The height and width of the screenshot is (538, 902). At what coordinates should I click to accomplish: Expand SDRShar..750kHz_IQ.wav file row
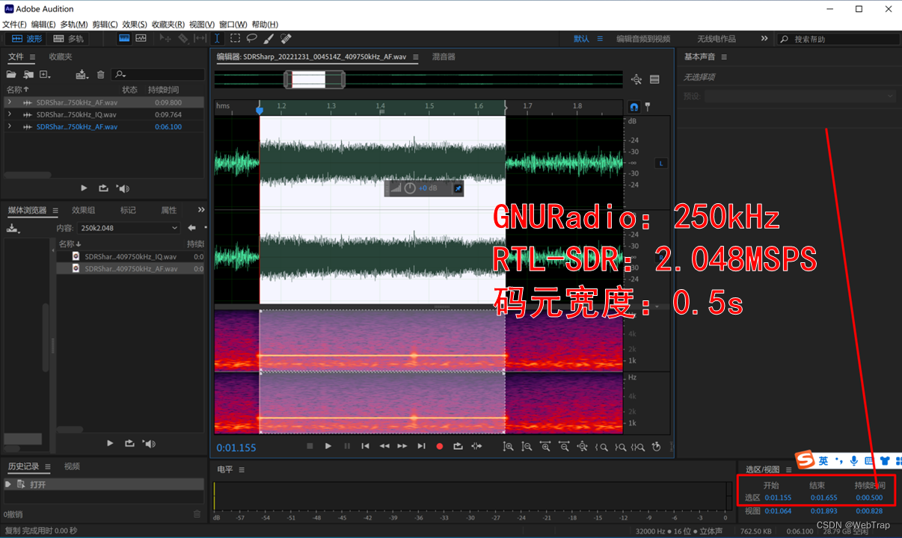(9, 114)
